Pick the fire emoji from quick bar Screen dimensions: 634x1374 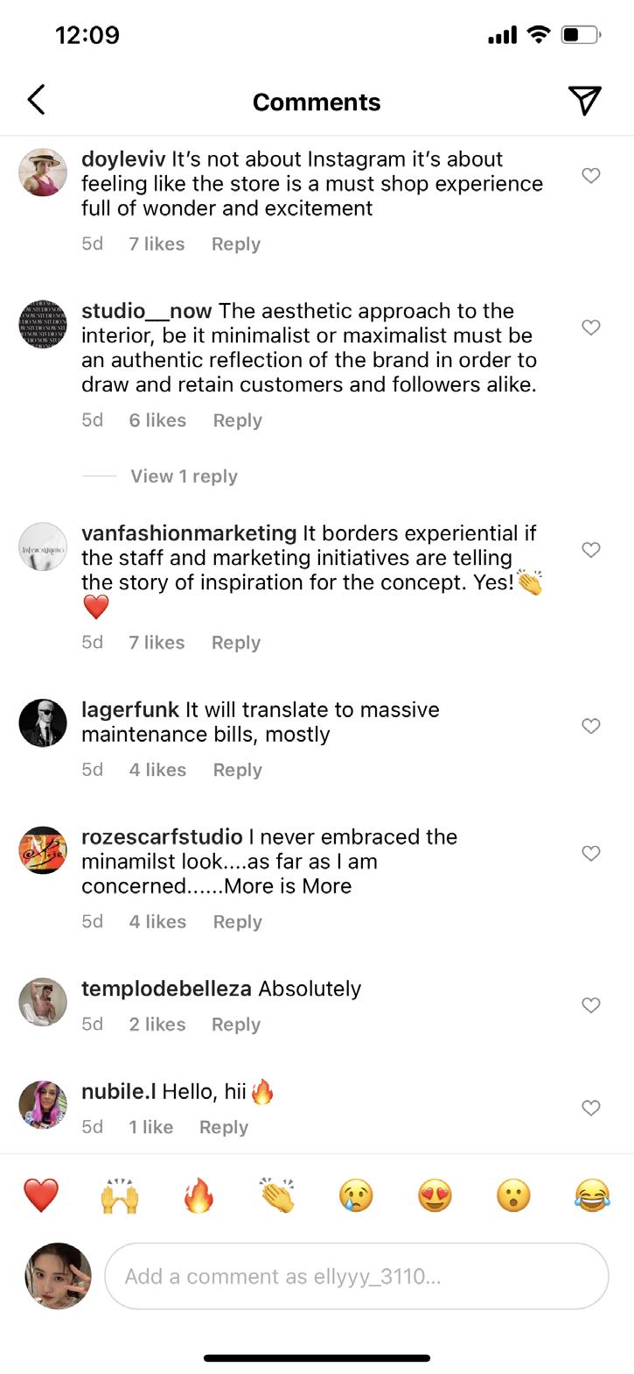pyautogui.click(x=199, y=1195)
